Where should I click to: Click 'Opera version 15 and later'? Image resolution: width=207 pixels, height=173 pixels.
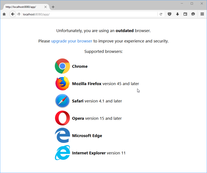pos(97,118)
